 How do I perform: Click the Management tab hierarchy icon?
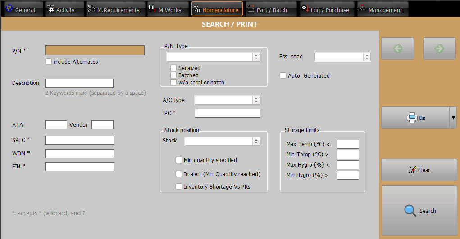[362, 8]
